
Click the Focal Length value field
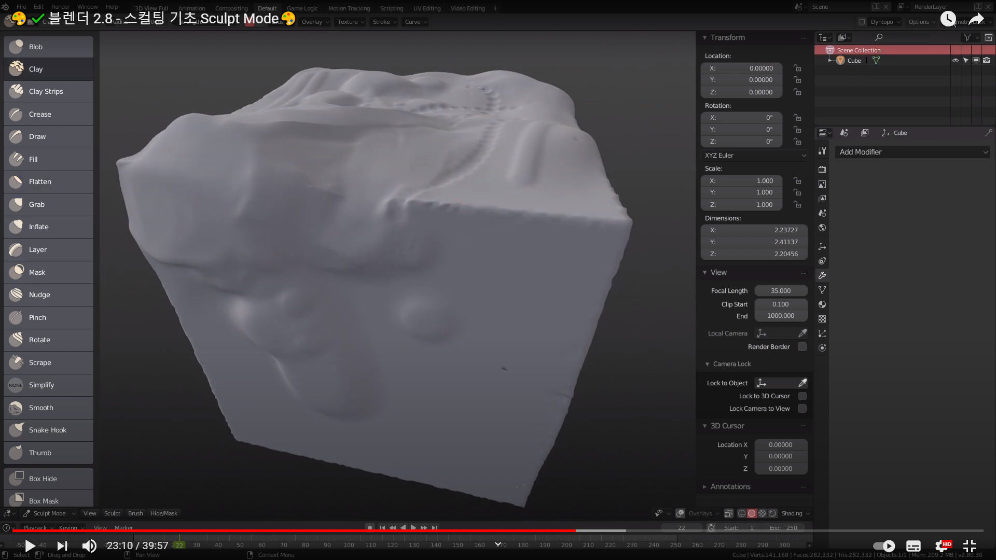click(780, 291)
